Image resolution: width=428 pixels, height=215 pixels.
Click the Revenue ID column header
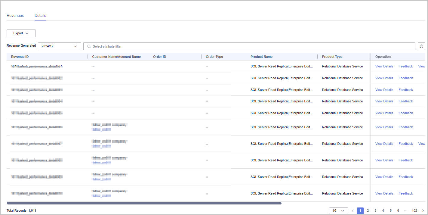coord(20,57)
